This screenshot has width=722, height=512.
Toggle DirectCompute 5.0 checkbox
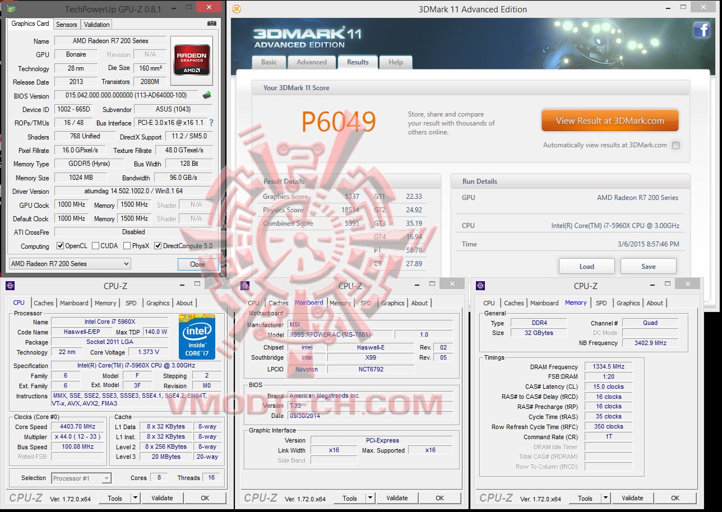click(x=158, y=245)
